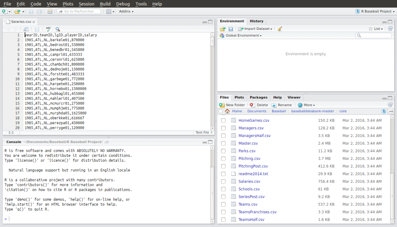The height and width of the screenshot is (227, 397).
Task: Open the SeriesPost.csv file
Action: tap(251, 197)
